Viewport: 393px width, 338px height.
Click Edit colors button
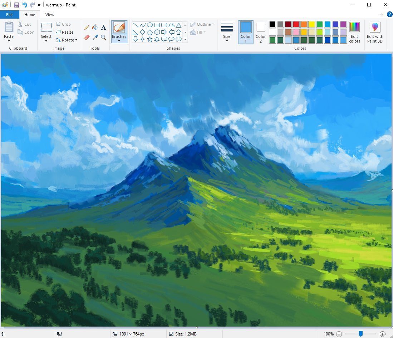pos(354,32)
